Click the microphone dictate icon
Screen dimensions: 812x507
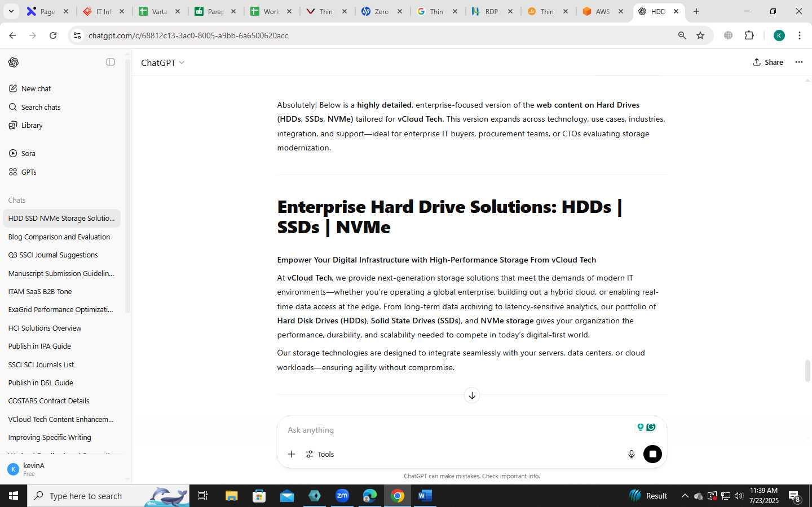pos(632,454)
